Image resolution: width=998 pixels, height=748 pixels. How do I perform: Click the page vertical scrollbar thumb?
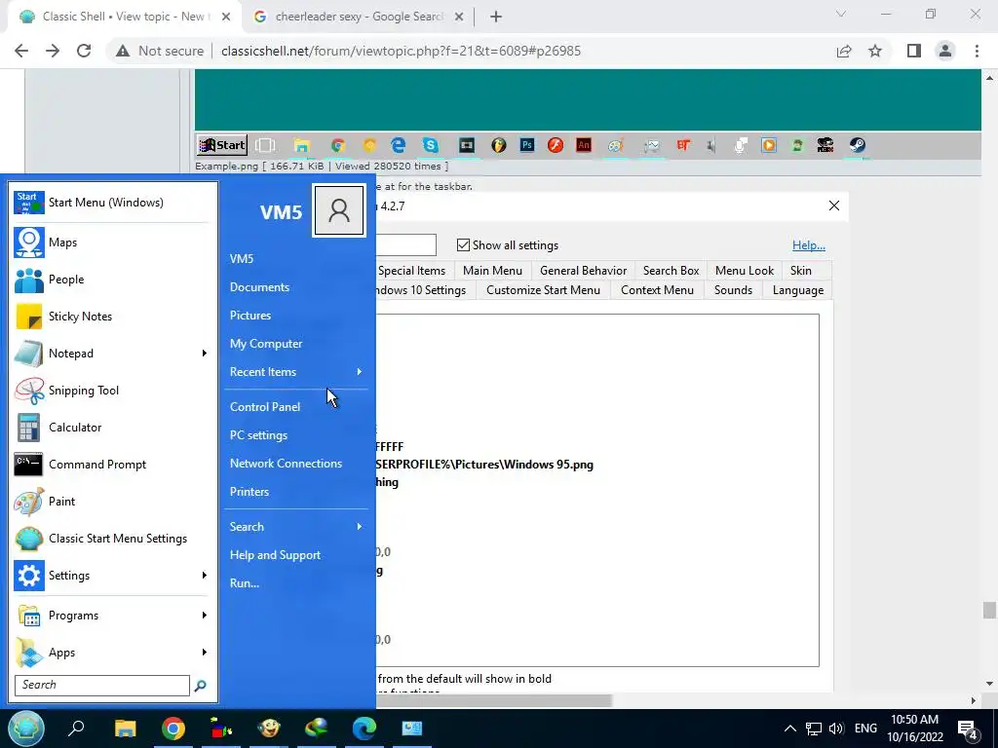988,610
